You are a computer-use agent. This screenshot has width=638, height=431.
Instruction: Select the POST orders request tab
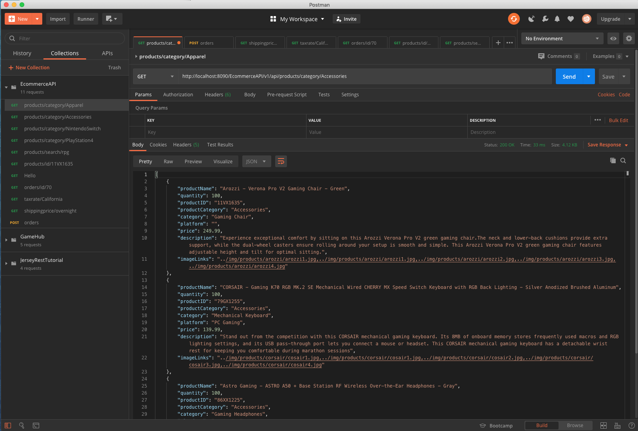coord(209,43)
